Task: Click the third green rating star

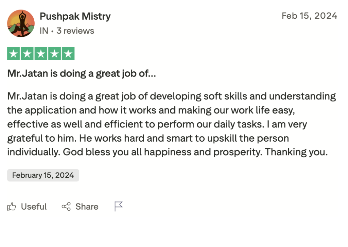Action: 41,54
